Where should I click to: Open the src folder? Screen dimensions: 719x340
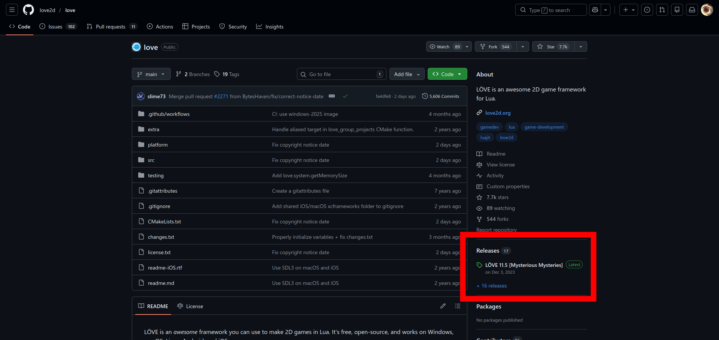pyautogui.click(x=151, y=160)
